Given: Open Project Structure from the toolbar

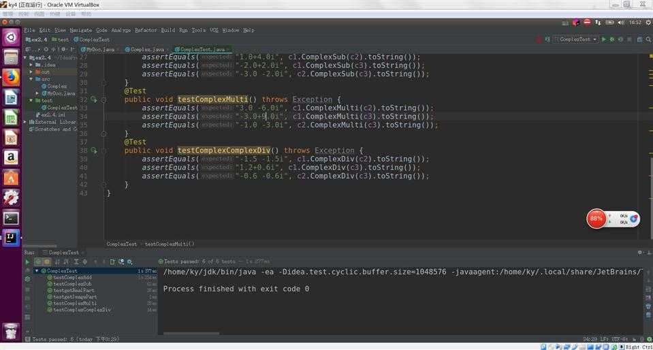Looking at the screenshot, I should [639, 39].
